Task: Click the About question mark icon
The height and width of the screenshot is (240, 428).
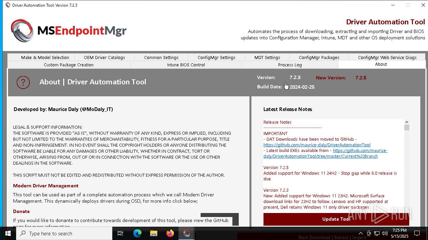Action: pos(23,82)
